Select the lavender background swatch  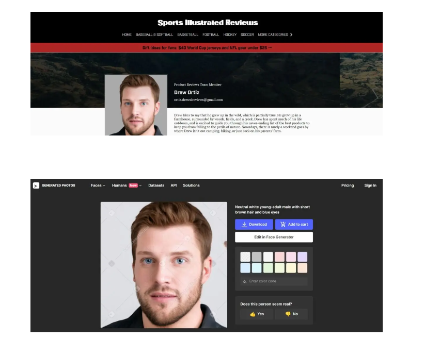pyautogui.click(x=302, y=257)
